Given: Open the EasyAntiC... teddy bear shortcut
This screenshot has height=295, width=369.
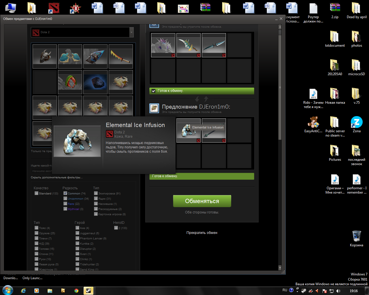Looking at the screenshot, I should [313, 124].
